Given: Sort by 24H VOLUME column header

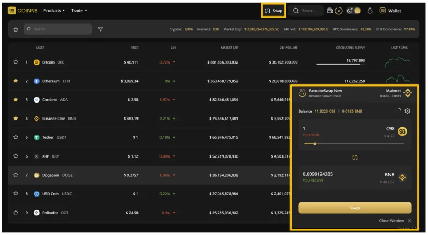Looking at the screenshot, I should 289,48.
